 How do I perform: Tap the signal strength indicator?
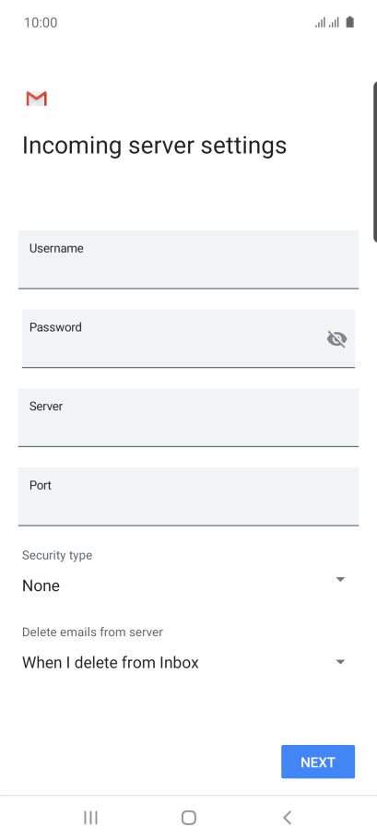pos(326,22)
